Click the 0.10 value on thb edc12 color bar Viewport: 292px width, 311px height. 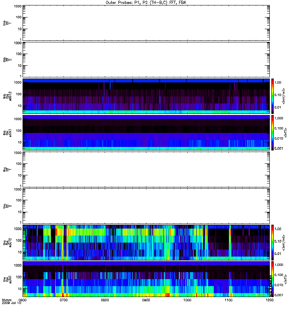[278, 95]
